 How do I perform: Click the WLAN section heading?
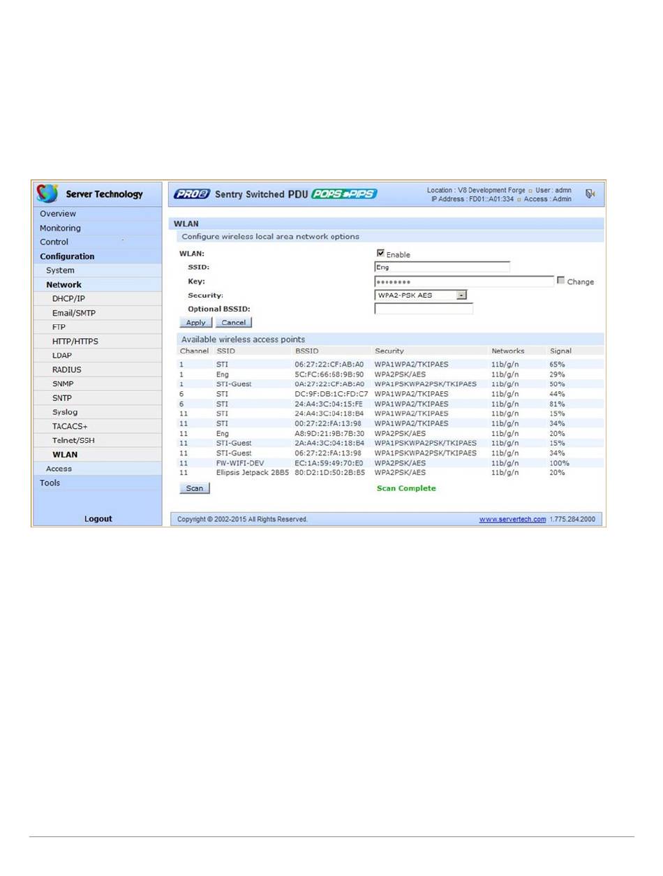click(x=185, y=224)
